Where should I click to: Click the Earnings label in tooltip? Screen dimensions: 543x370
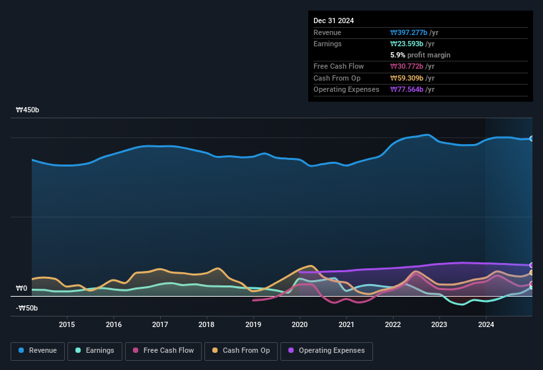tap(327, 44)
